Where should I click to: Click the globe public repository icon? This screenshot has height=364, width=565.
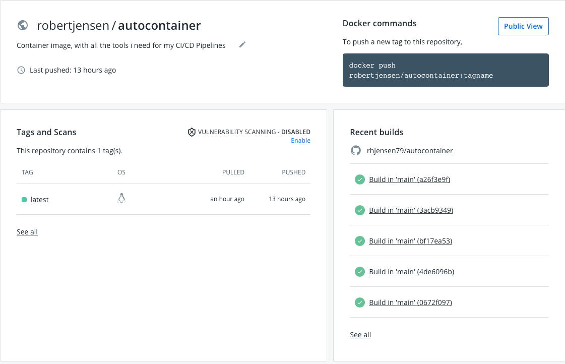(23, 25)
